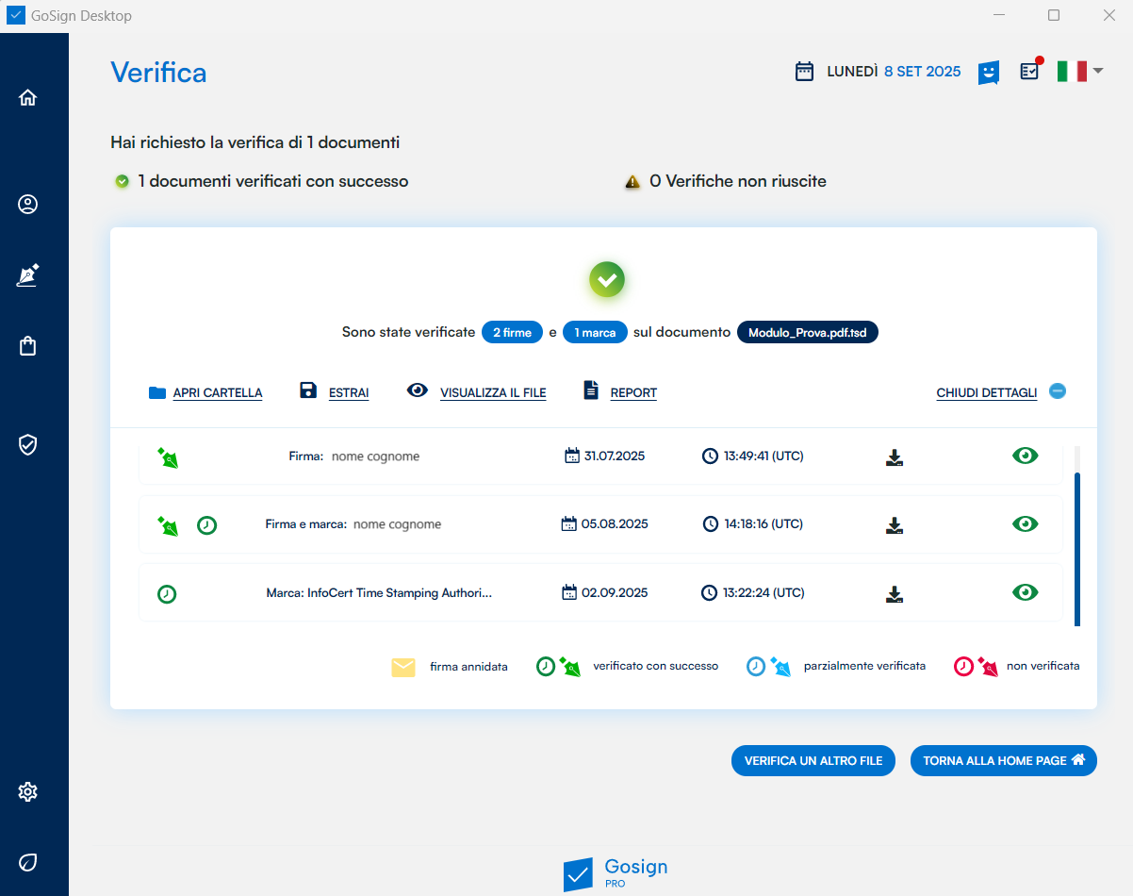View details of 31.07.2025 signature
Viewport: 1133px width, 896px height.
coord(1025,456)
